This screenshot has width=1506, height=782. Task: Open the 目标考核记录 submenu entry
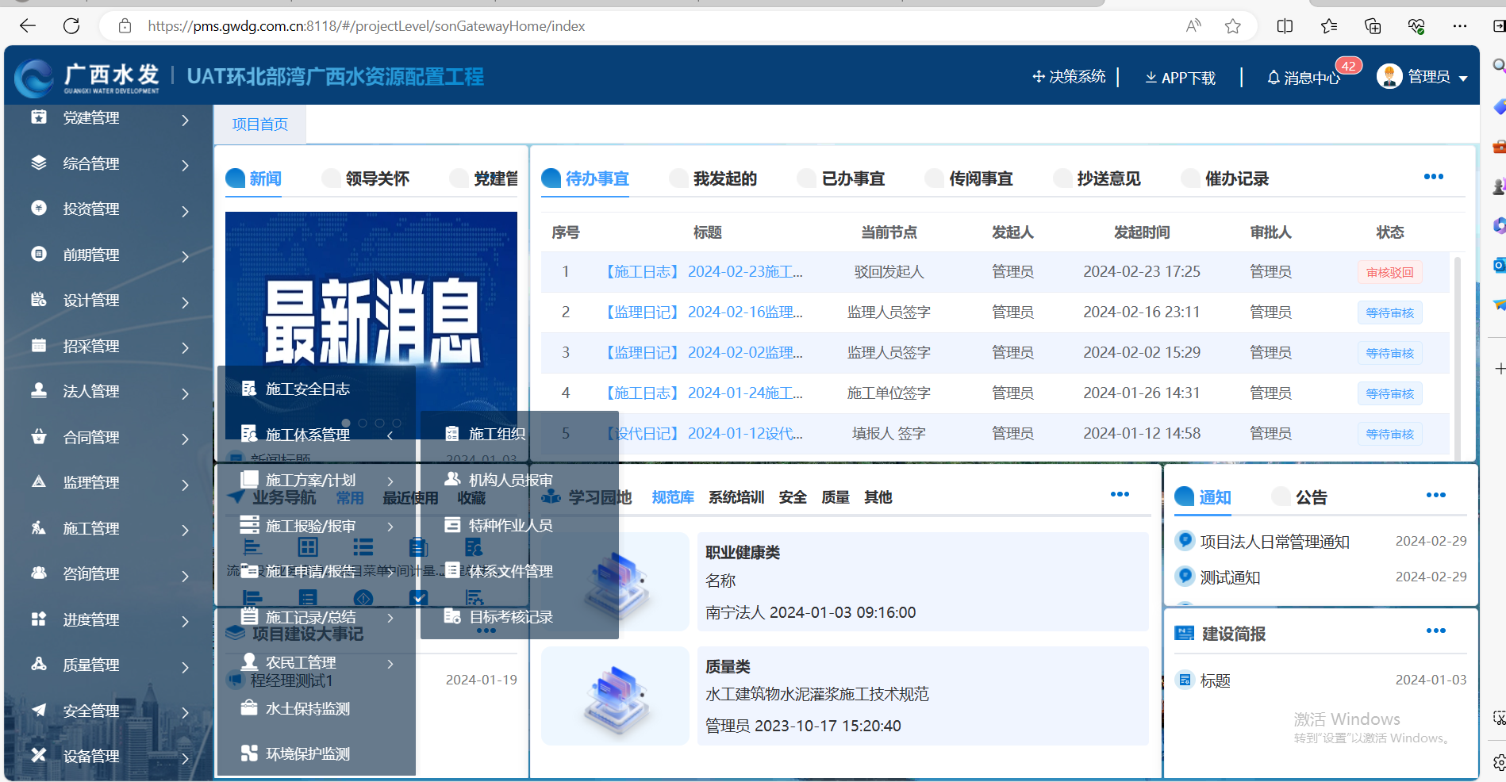pyautogui.click(x=510, y=616)
